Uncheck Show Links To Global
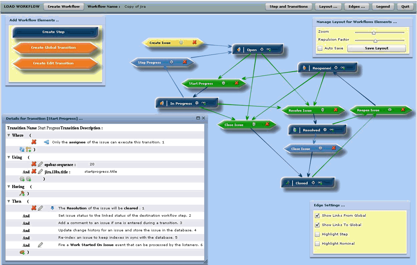 [317, 225]
